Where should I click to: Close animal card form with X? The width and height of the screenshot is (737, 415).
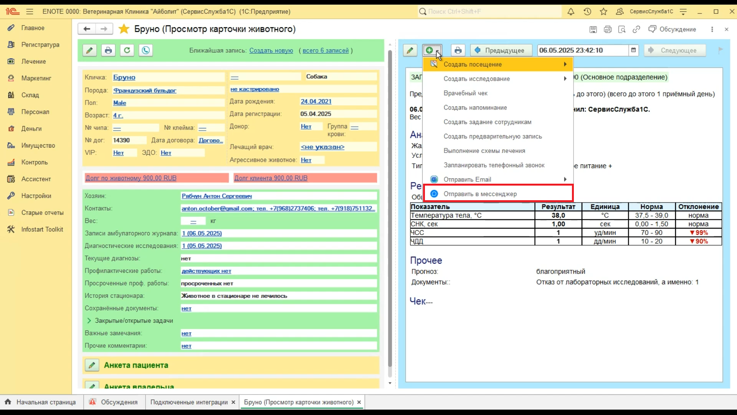(726, 29)
